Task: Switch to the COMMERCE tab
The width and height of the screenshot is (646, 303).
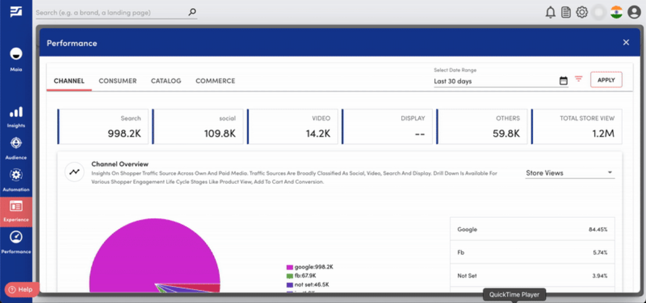Action: click(x=215, y=81)
